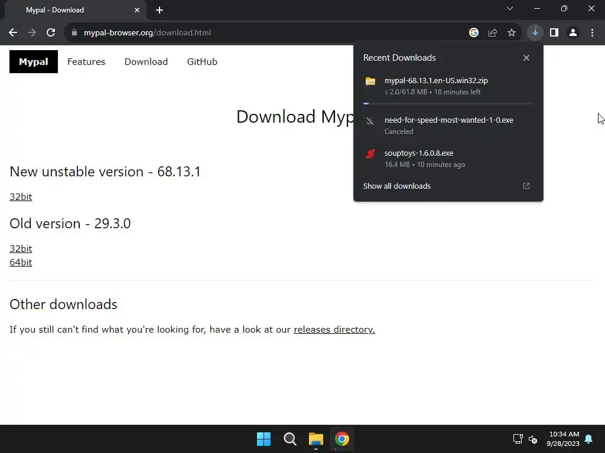Click Show all downloads

coord(396,186)
